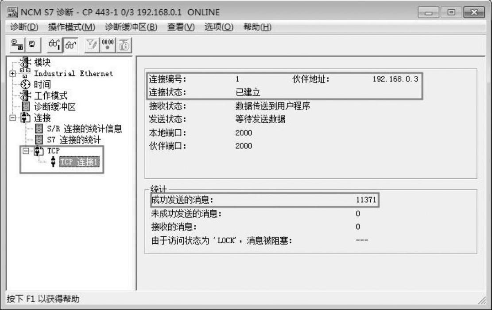
Task: Click the 本地端口 value 2000
Action: tap(244, 132)
